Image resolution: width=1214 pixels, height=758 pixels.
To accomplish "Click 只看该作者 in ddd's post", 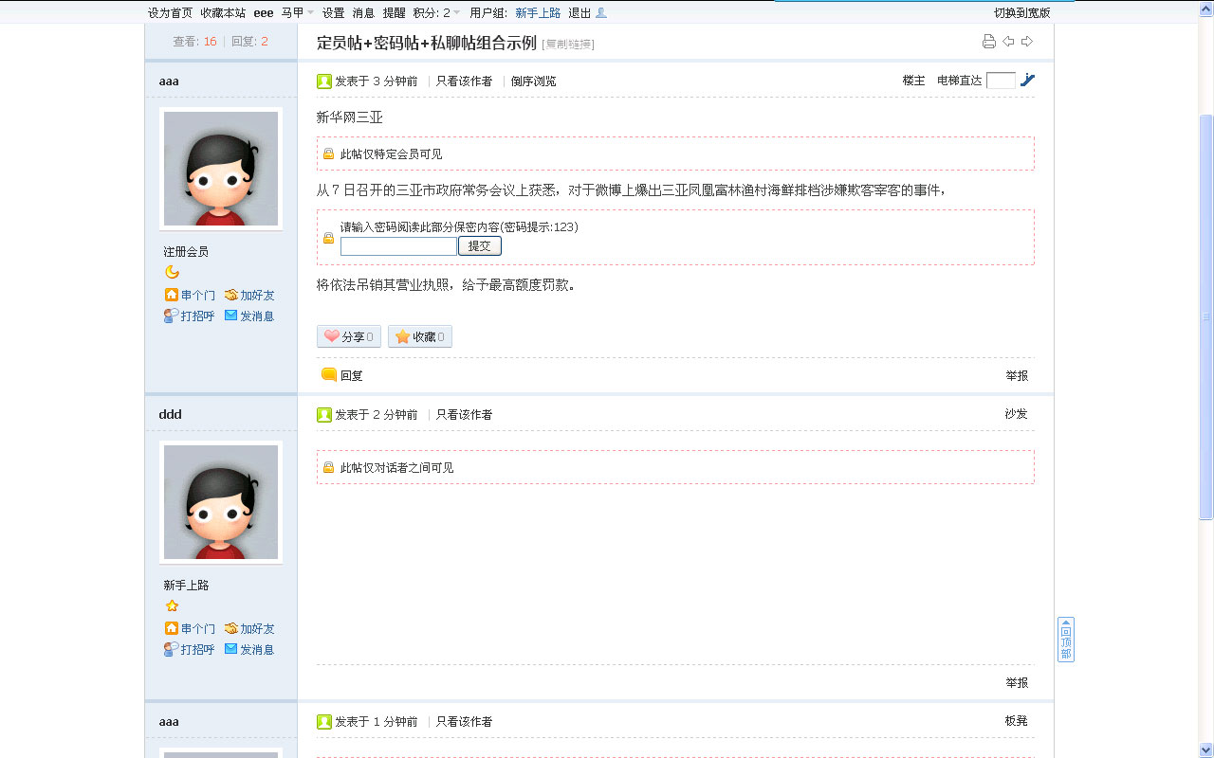I will [x=464, y=415].
